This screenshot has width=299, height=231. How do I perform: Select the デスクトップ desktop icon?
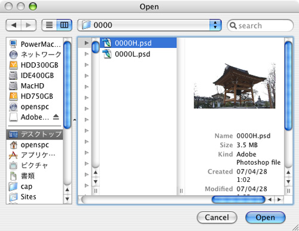[x=13, y=135]
